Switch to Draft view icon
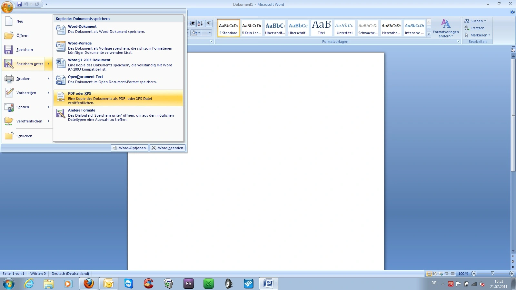Image resolution: width=516 pixels, height=290 pixels. click(x=453, y=274)
